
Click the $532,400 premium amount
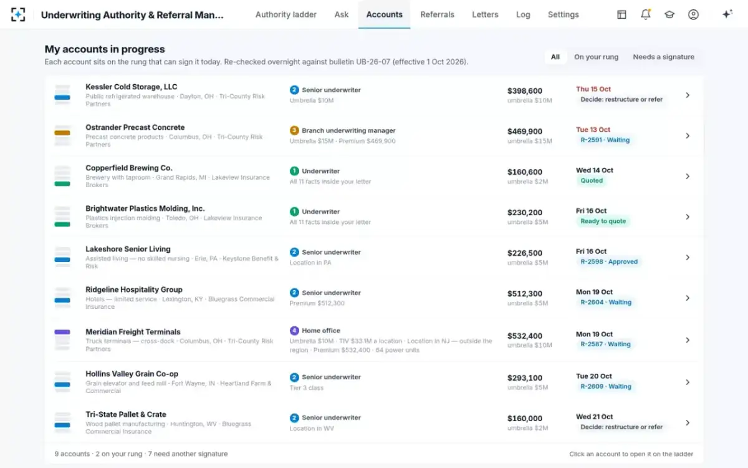[x=525, y=336]
